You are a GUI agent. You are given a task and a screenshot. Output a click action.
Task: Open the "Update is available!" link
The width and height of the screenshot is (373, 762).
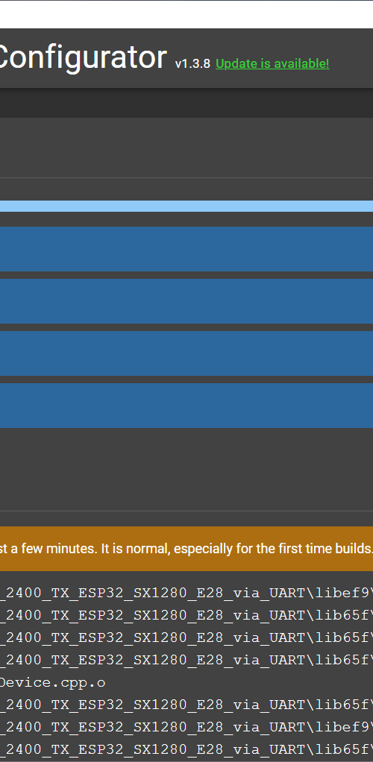point(272,63)
